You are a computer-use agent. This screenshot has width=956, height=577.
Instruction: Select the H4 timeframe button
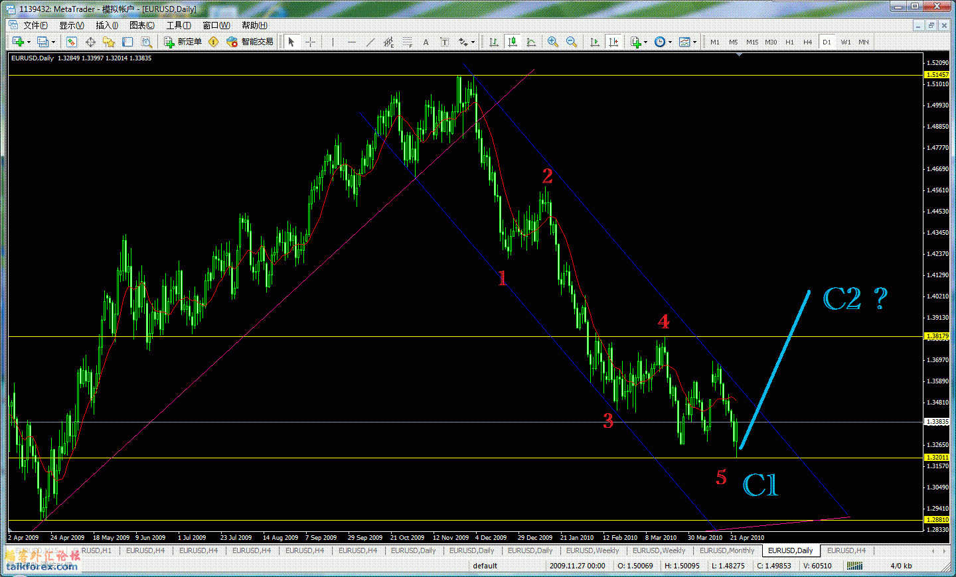coord(808,42)
